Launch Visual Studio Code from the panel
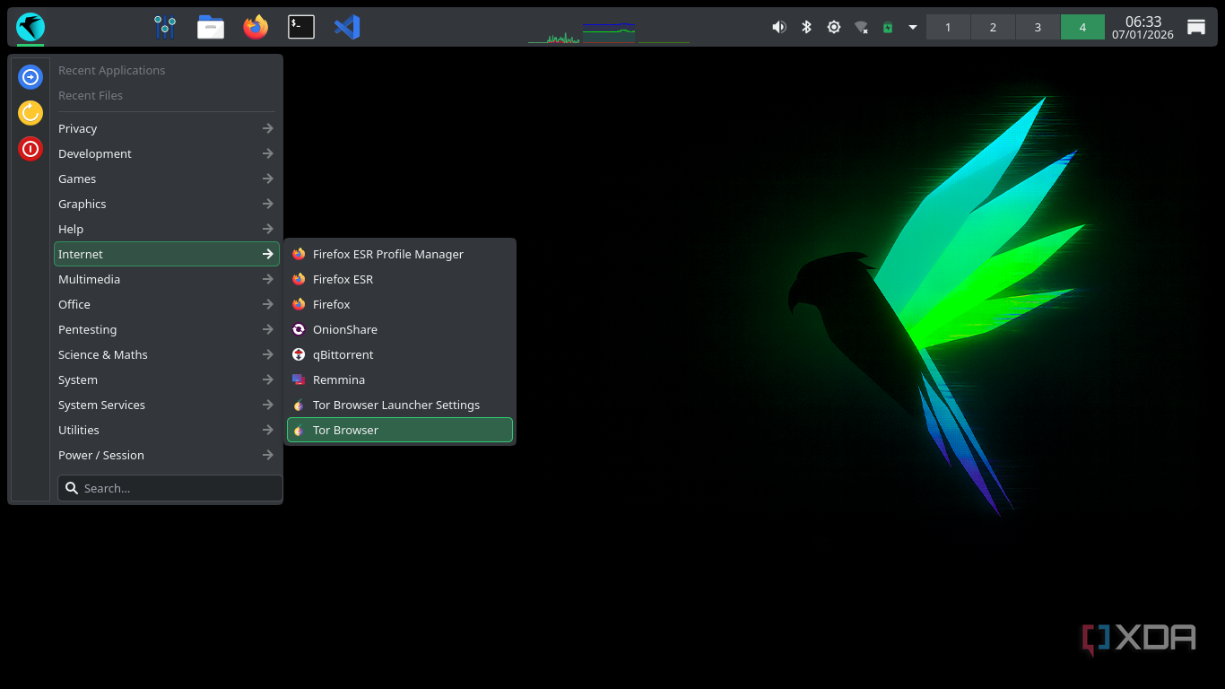This screenshot has width=1225, height=689. [347, 27]
